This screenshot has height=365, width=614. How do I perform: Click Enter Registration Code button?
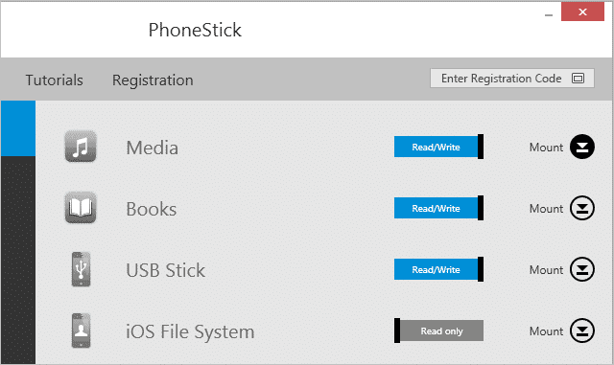tap(512, 79)
